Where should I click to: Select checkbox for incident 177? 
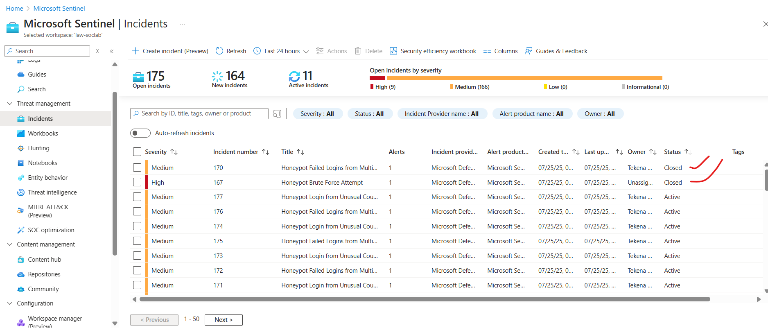[137, 197]
